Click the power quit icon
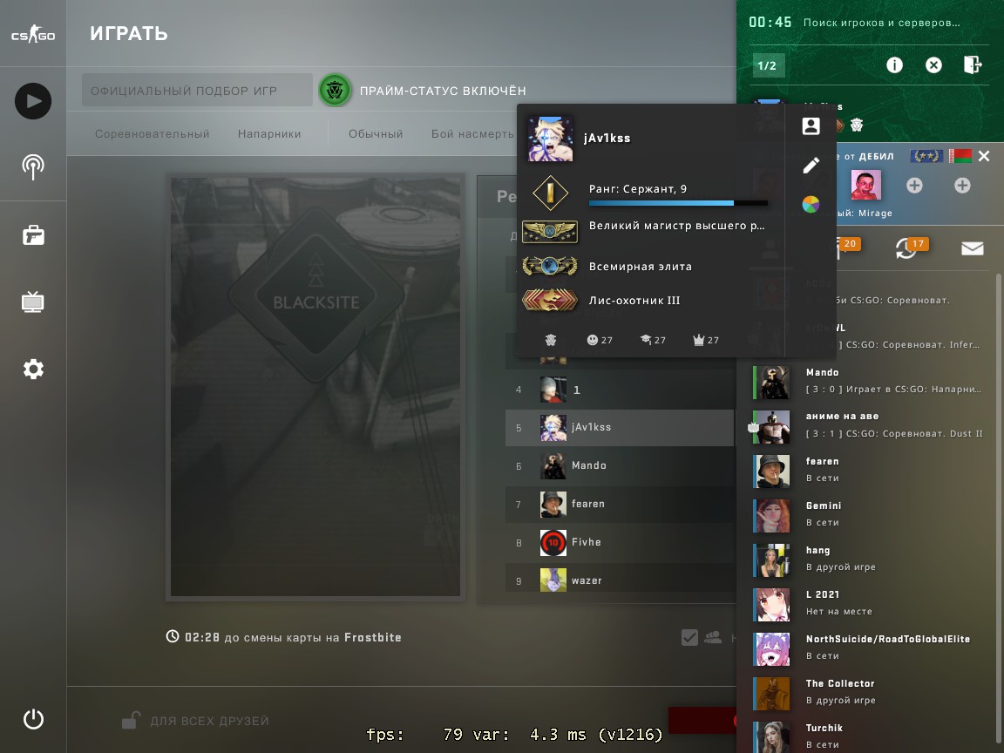Image resolution: width=1004 pixels, height=753 pixels. 33,719
